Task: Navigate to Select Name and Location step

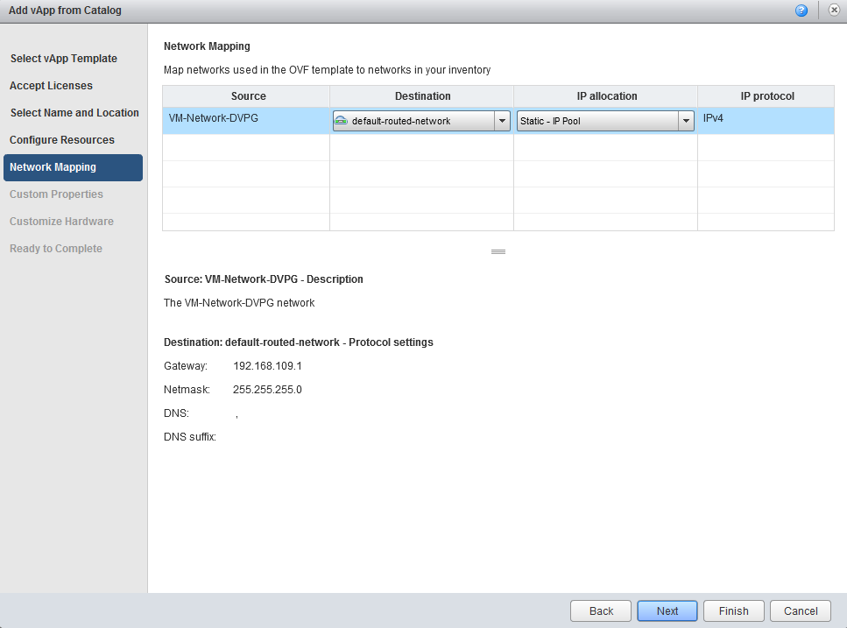Action: [x=74, y=113]
